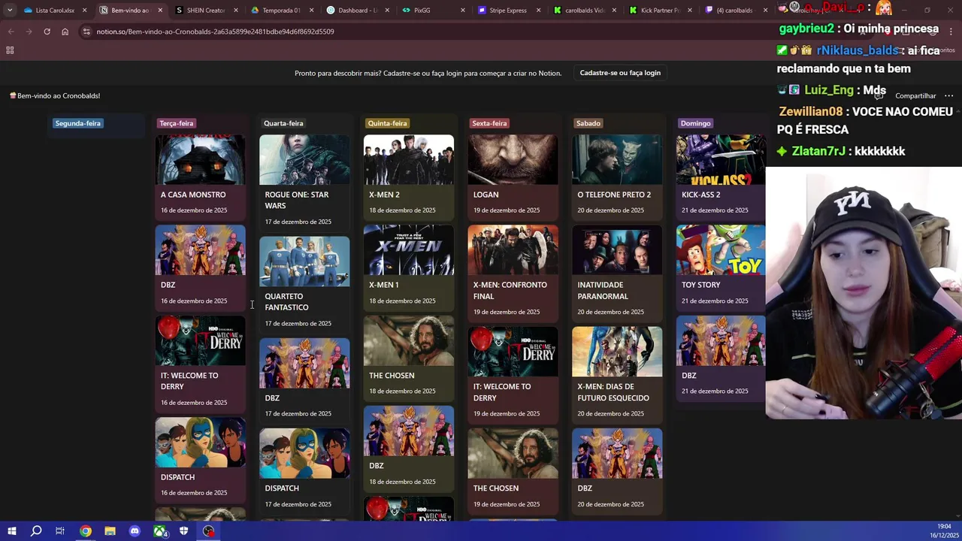Screen dimensions: 962x541
Task: Open the Windows Start menu
Action: click(x=11, y=531)
